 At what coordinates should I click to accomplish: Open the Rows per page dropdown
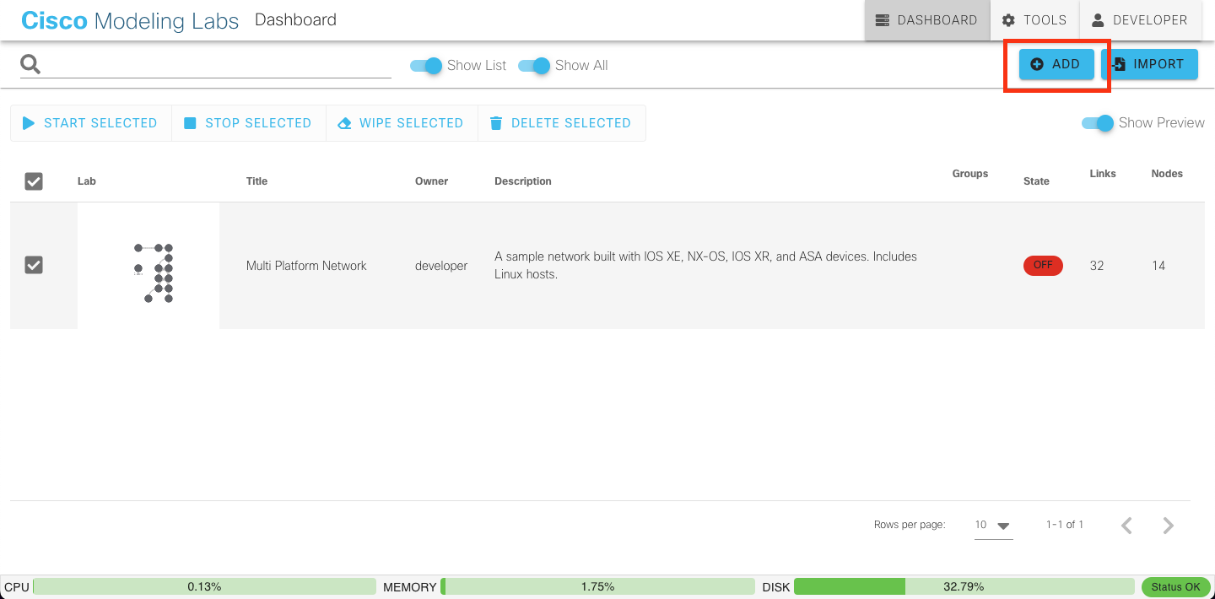tap(993, 525)
